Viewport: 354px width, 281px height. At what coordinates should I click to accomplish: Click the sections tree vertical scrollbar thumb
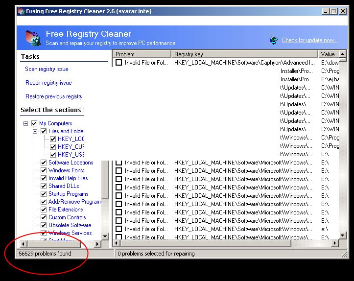click(105, 180)
